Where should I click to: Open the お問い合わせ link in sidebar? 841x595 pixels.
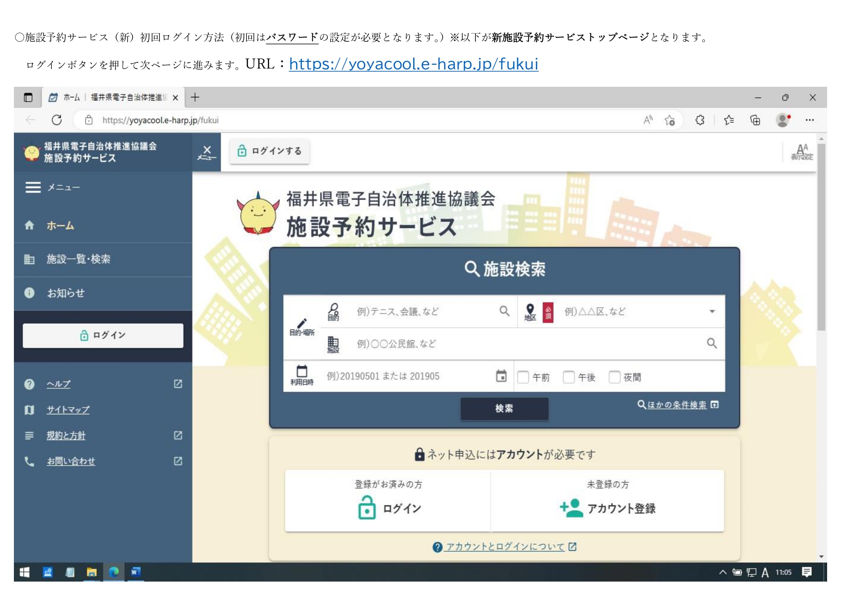(x=70, y=461)
